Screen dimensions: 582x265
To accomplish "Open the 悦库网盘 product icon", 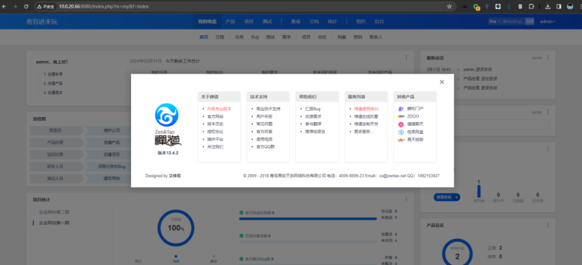I will click(x=401, y=132).
